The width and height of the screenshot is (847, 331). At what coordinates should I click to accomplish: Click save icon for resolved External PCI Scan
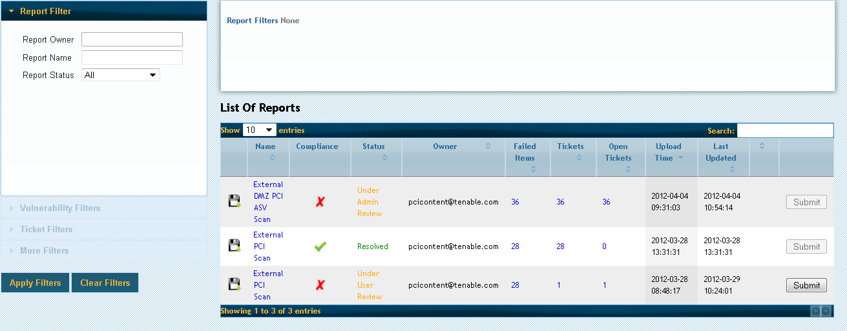point(235,246)
